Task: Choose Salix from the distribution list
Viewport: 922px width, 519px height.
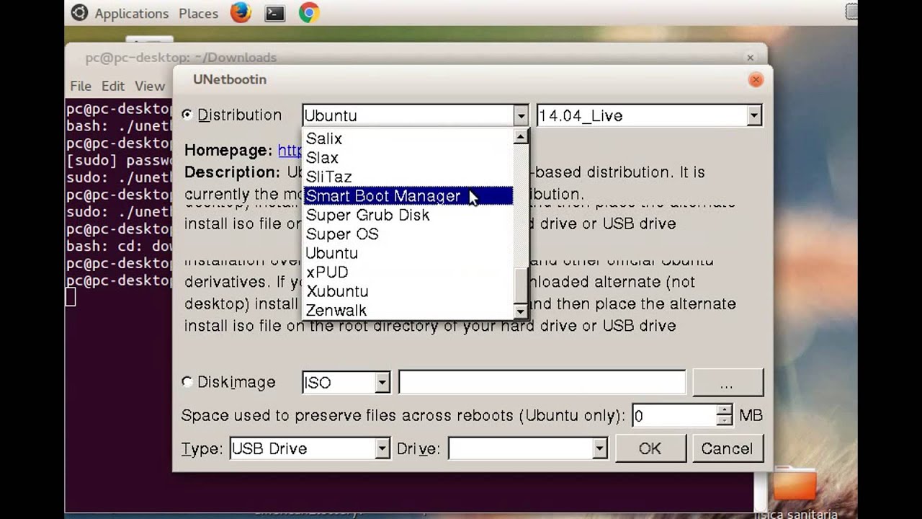Action: (408, 138)
